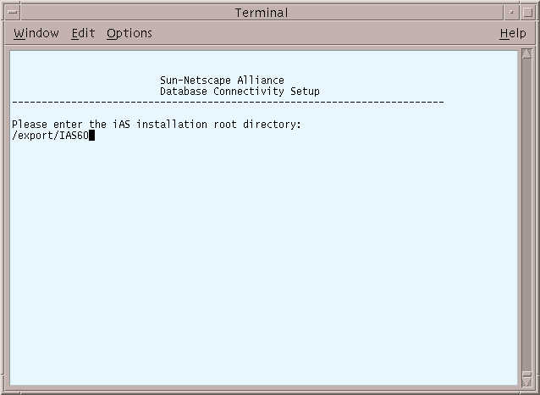Click the 'Please enter the iAS installation root directory:' prompt
Image resolution: width=540 pixels, height=395 pixels.
pos(157,125)
